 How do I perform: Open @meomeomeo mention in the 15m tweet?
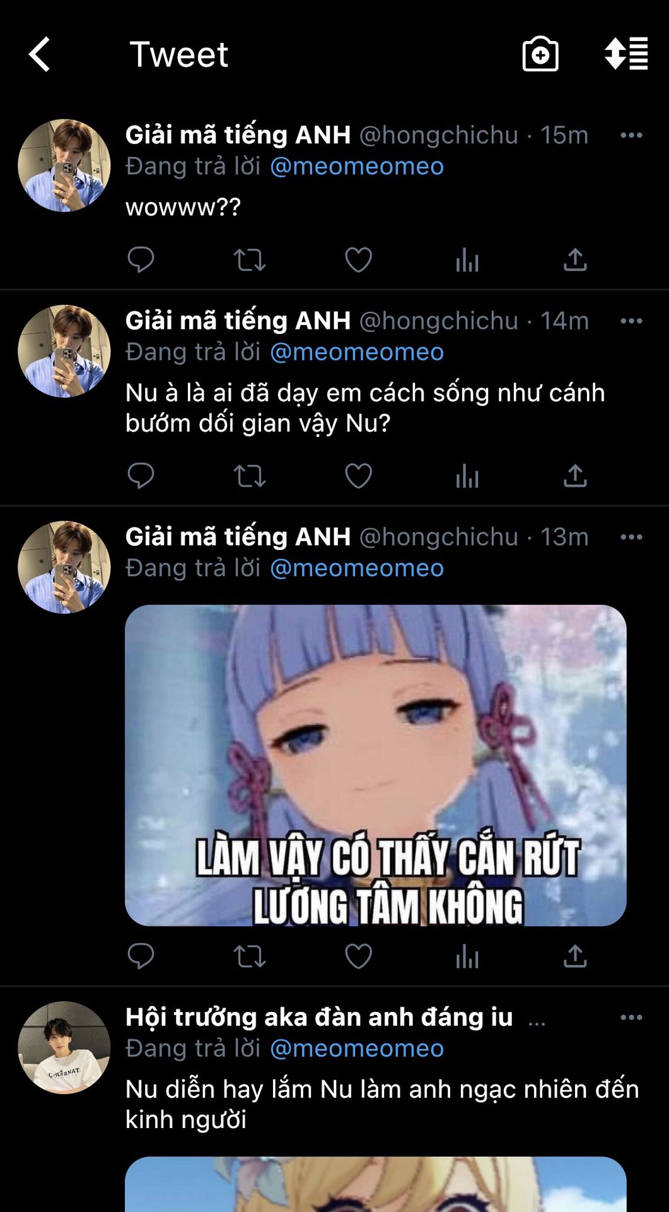click(357, 166)
